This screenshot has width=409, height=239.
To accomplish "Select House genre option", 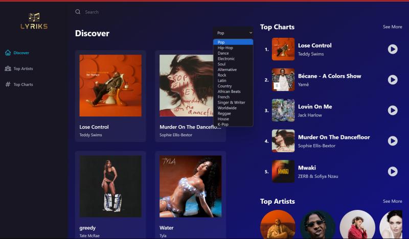I will [233, 119].
